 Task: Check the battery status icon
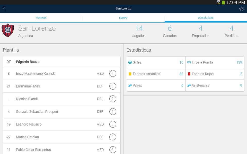point(223,3)
